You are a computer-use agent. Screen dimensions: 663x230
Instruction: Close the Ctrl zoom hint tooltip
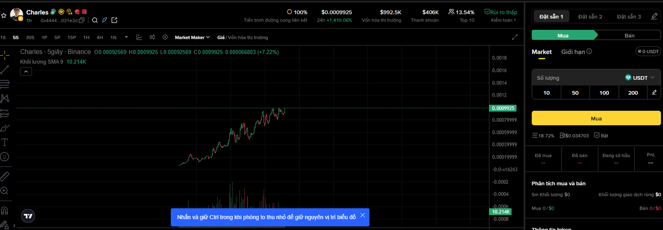(362, 215)
